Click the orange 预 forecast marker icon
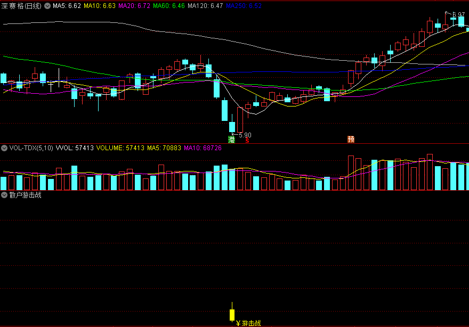This screenshot has height=327, width=469. (x=351, y=140)
